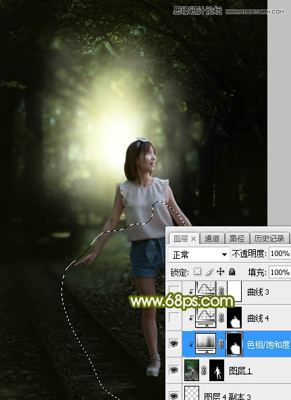Click the 填充 fill value field

coord(280,272)
